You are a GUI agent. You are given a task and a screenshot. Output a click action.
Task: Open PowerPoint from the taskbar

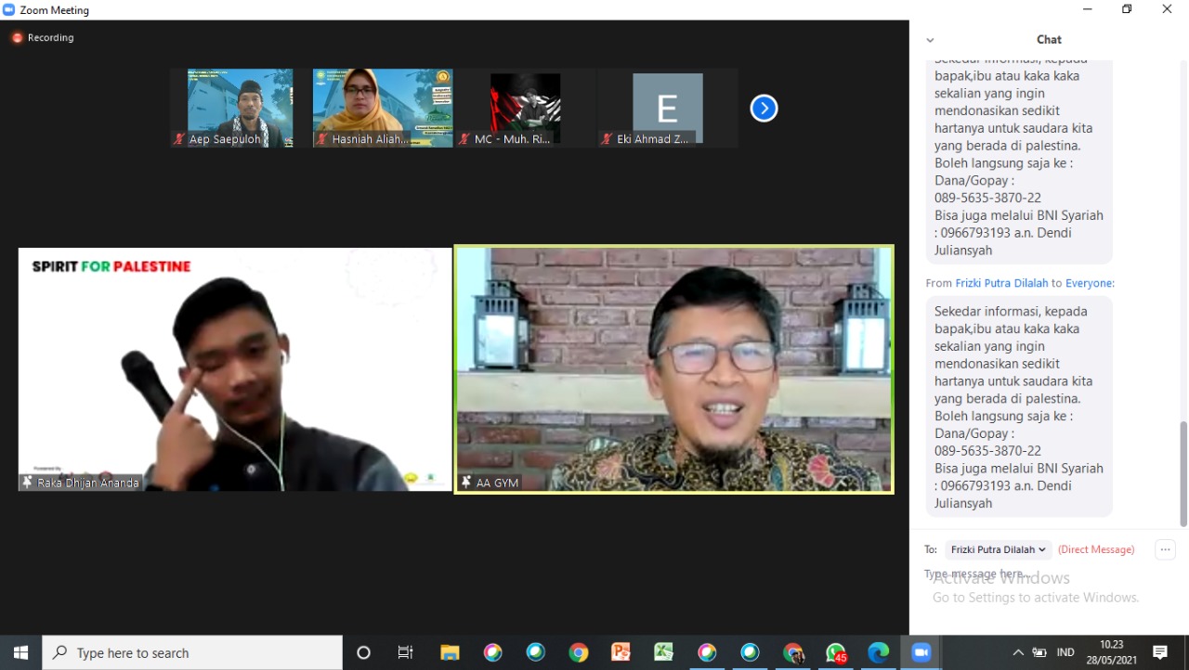pyautogui.click(x=621, y=652)
